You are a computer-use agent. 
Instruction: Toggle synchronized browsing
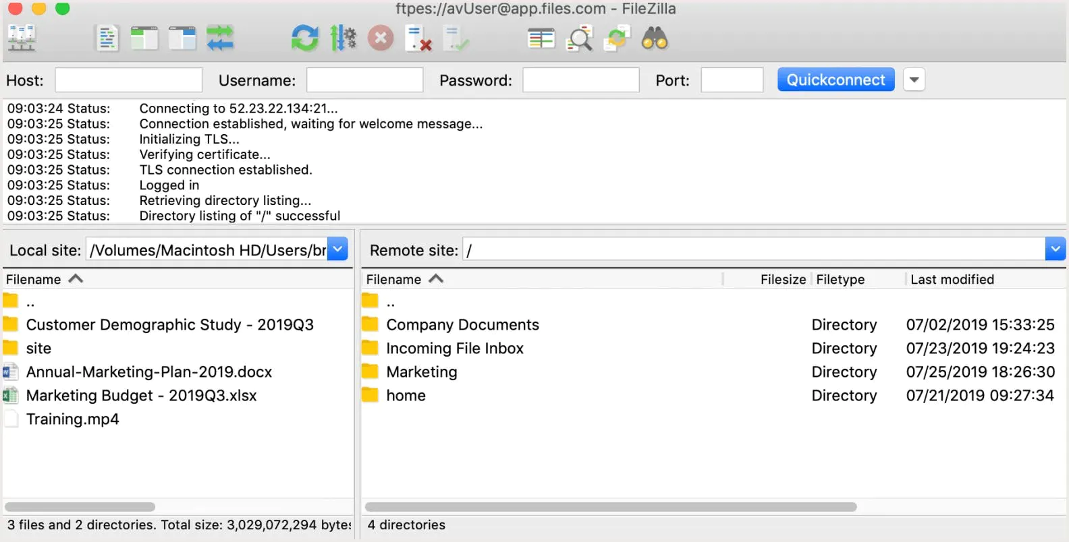617,38
